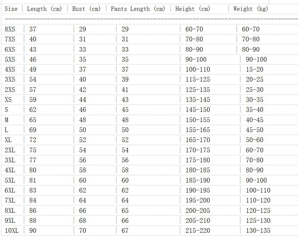The image size is (298, 236).
Task: Click height range 100-110 in 4XS row
Action: point(198,70)
